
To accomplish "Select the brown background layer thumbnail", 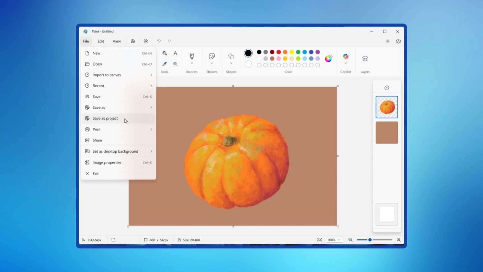I will coord(387,132).
